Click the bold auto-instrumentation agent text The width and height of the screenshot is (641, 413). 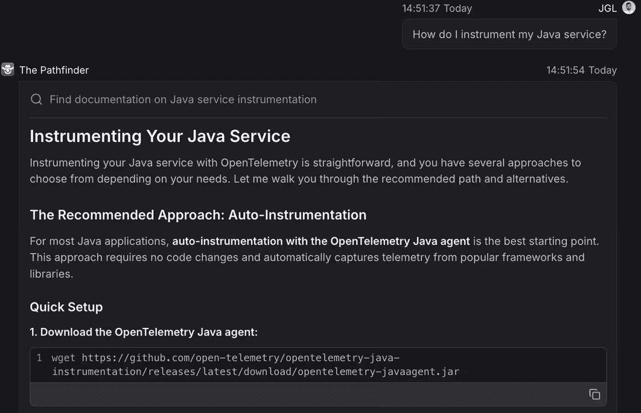point(320,241)
